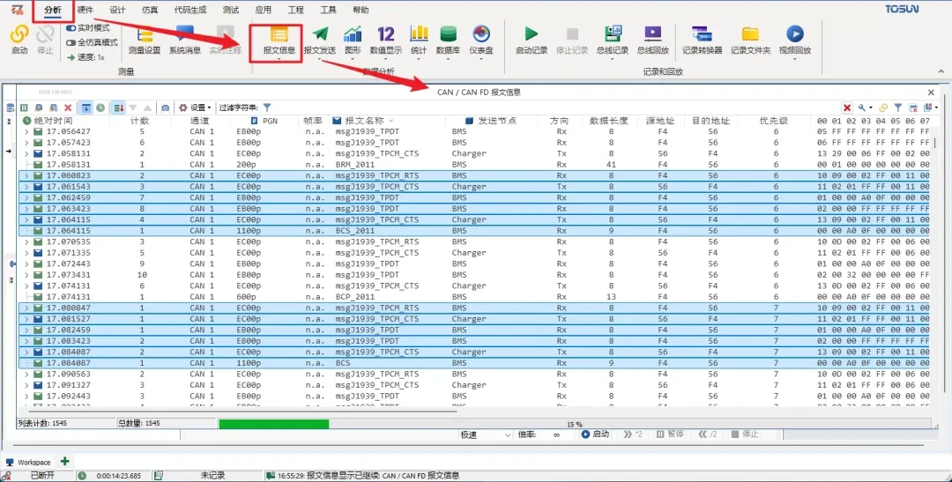Select the BCP_2011 message row
Image resolution: width=952 pixels, height=482 pixels.
475,297
